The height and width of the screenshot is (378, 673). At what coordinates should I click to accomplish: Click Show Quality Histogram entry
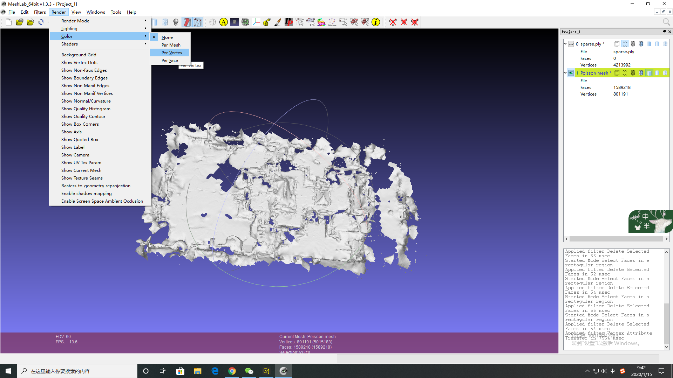tap(86, 109)
